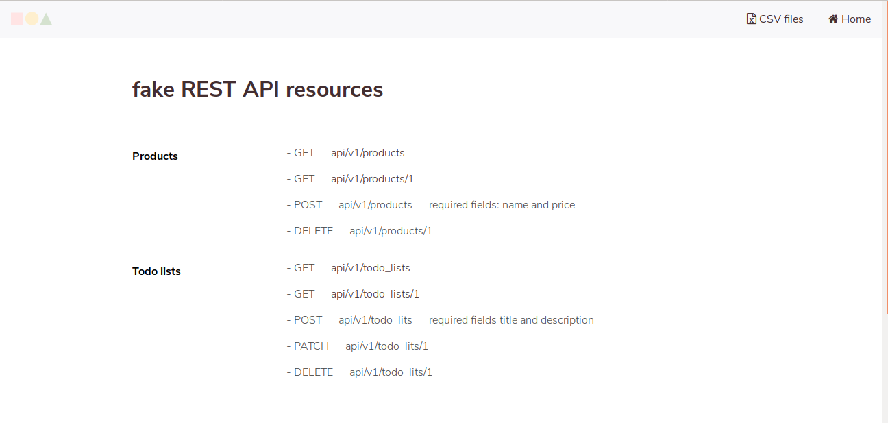The width and height of the screenshot is (888, 423).
Task: Click the yellow circle logo shape
Action: click(31, 19)
